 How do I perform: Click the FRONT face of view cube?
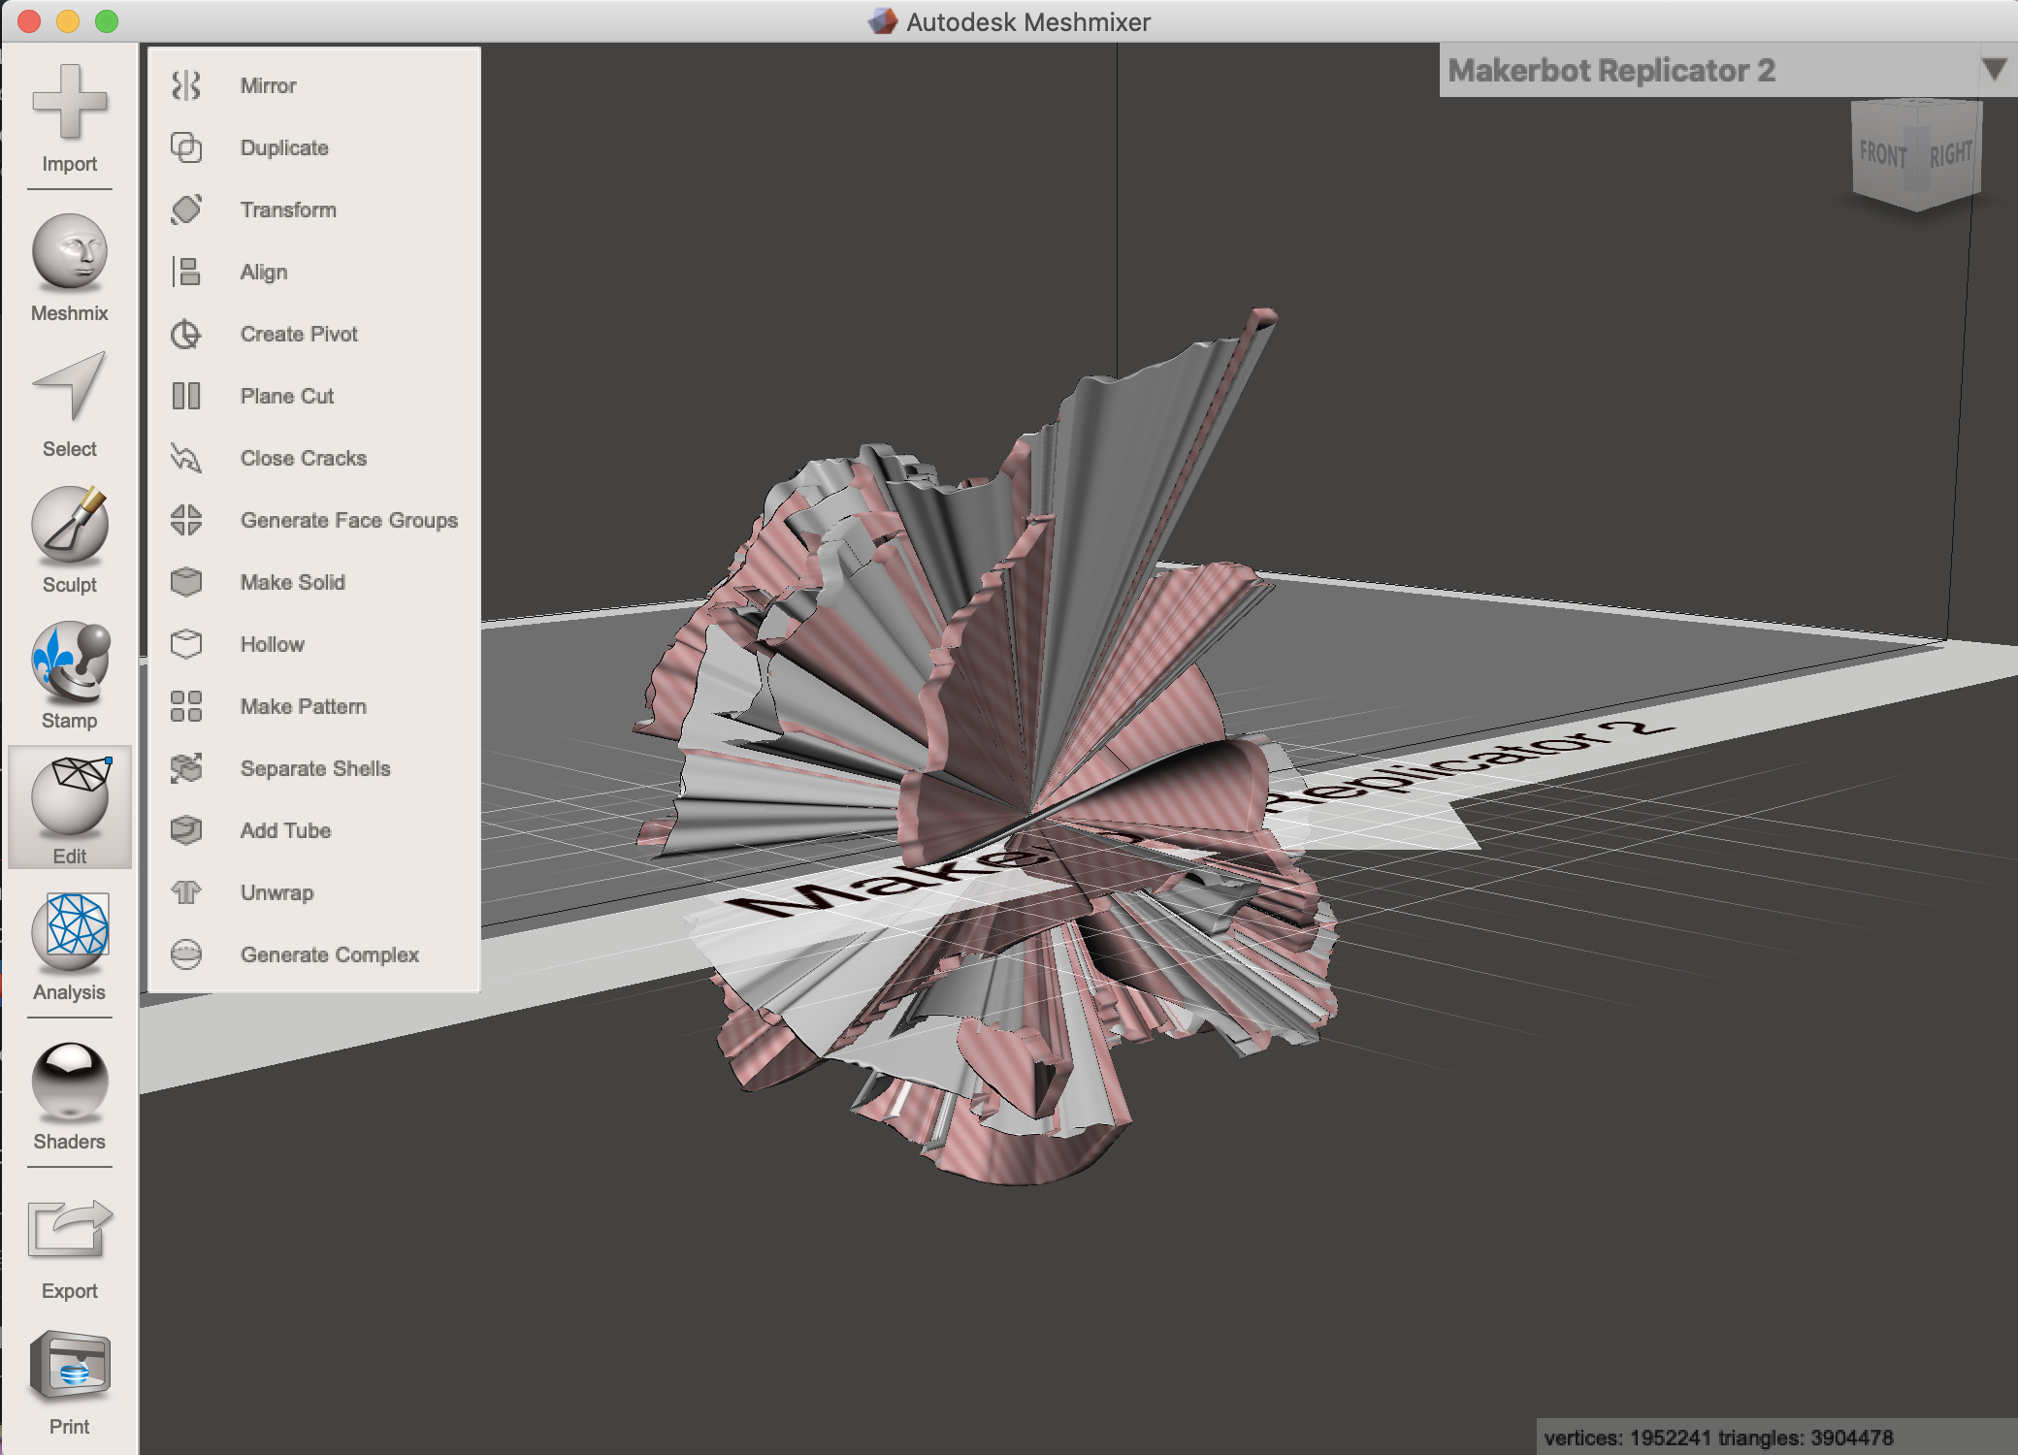click(x=1882, y=154)
